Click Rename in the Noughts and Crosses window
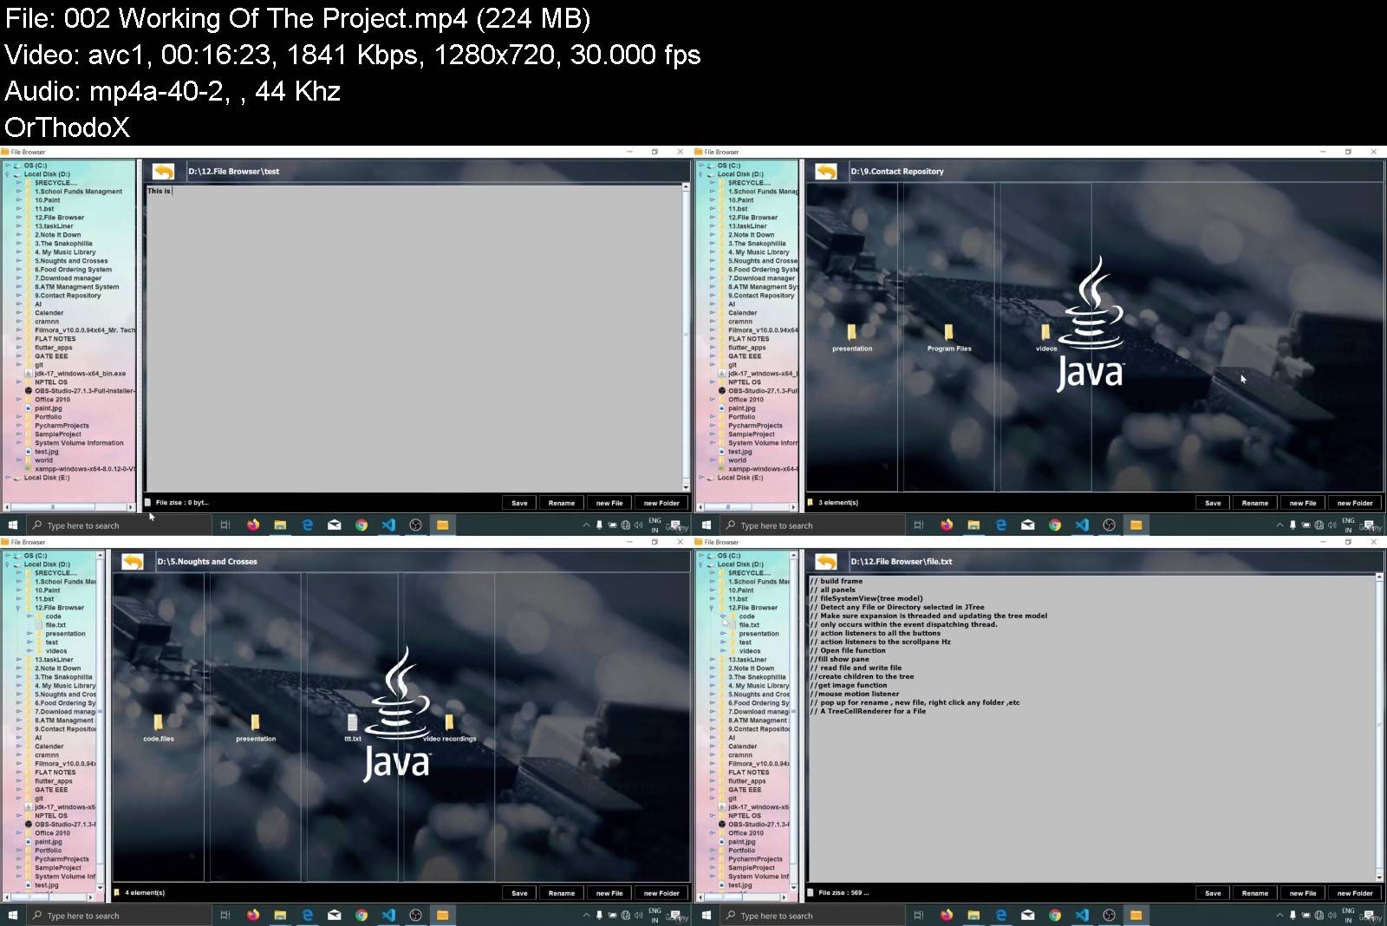1387x926 pixels. (561, 893)
